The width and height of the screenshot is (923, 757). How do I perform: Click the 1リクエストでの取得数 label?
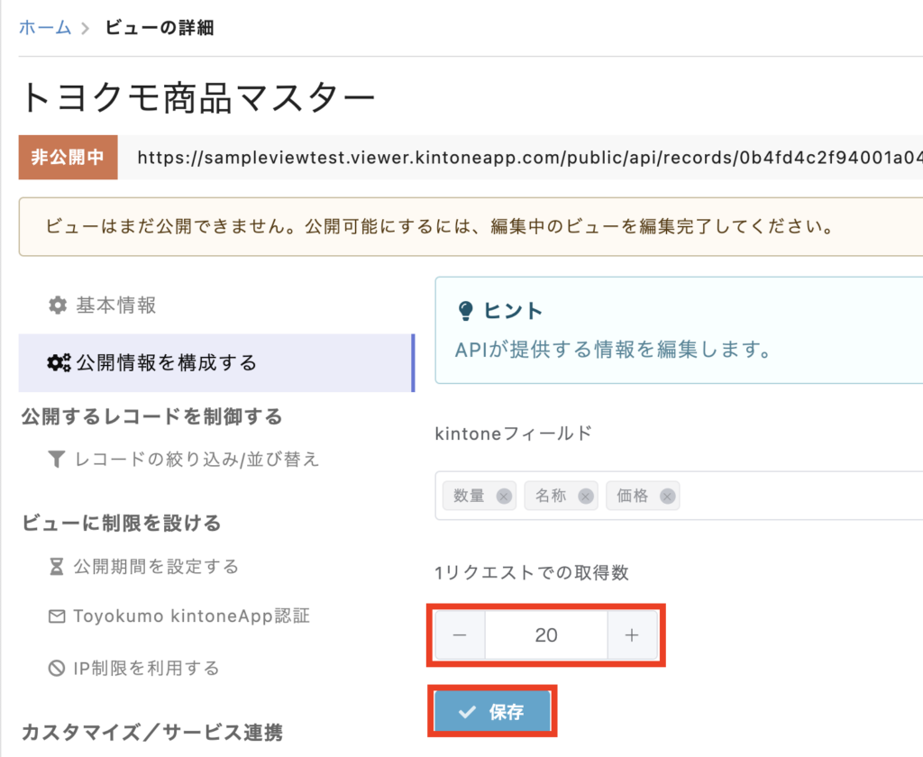tap(532, 573)
